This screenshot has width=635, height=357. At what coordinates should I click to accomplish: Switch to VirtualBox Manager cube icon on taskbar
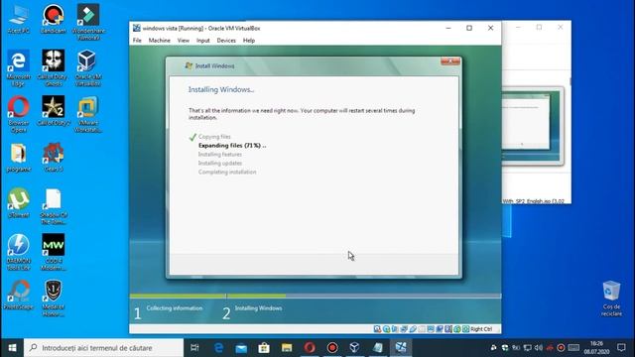click(x=355, y=348)
